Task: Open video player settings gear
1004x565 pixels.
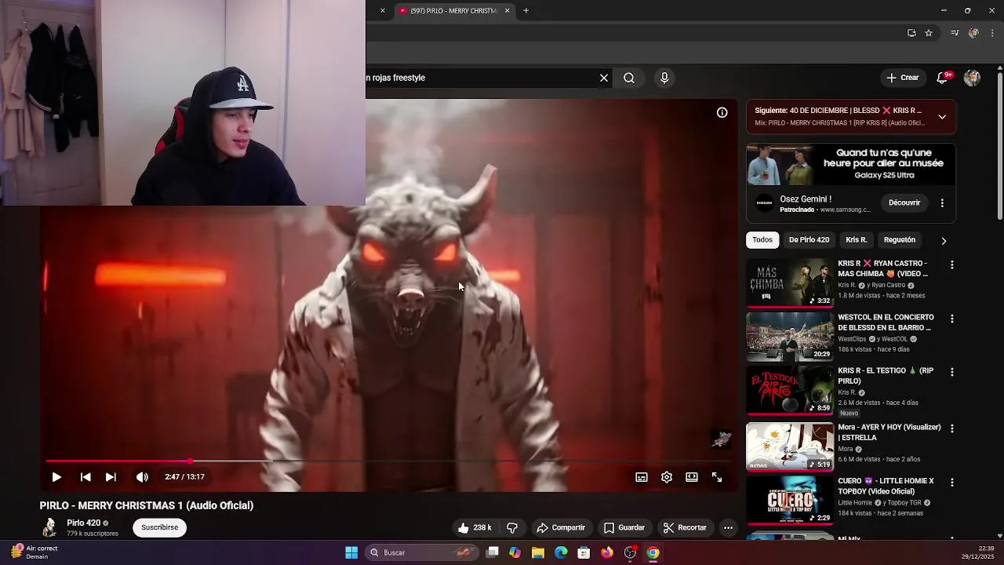Action: 667,477
